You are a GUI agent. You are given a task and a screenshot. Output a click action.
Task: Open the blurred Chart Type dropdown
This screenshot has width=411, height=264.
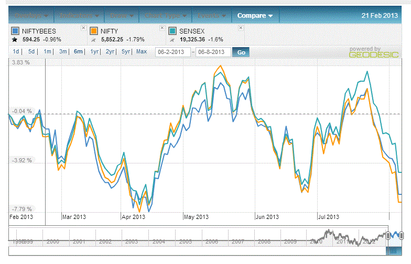click(166, 16)
